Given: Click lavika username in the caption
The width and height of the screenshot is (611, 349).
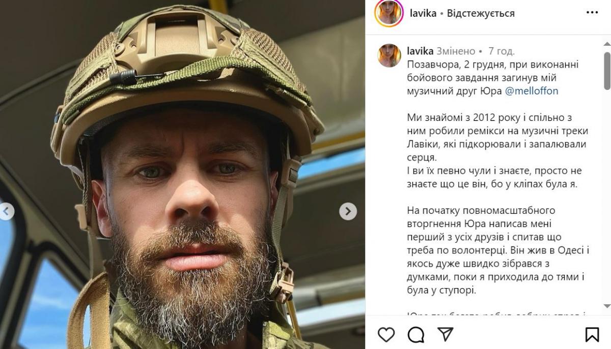Looking at the screenshot, I should 420,51.
